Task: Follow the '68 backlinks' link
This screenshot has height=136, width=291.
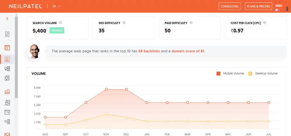Action: click(149, 51)
